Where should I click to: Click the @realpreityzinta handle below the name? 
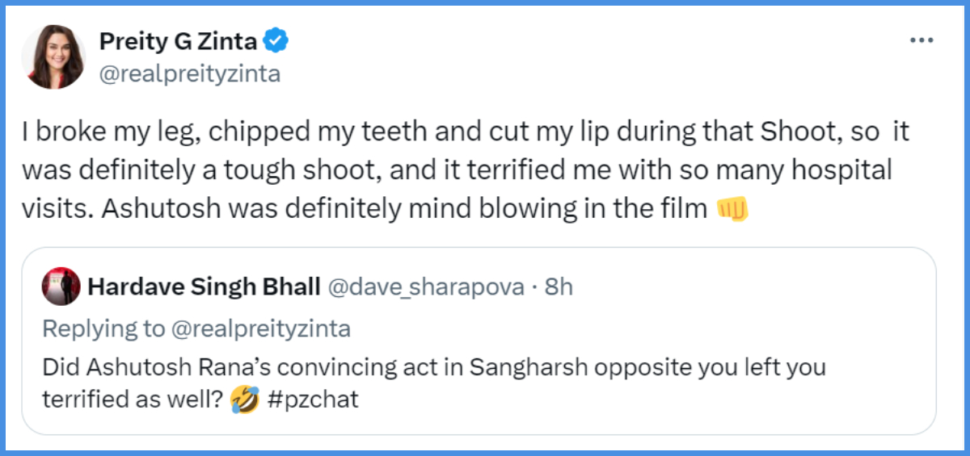coord(189,74)
